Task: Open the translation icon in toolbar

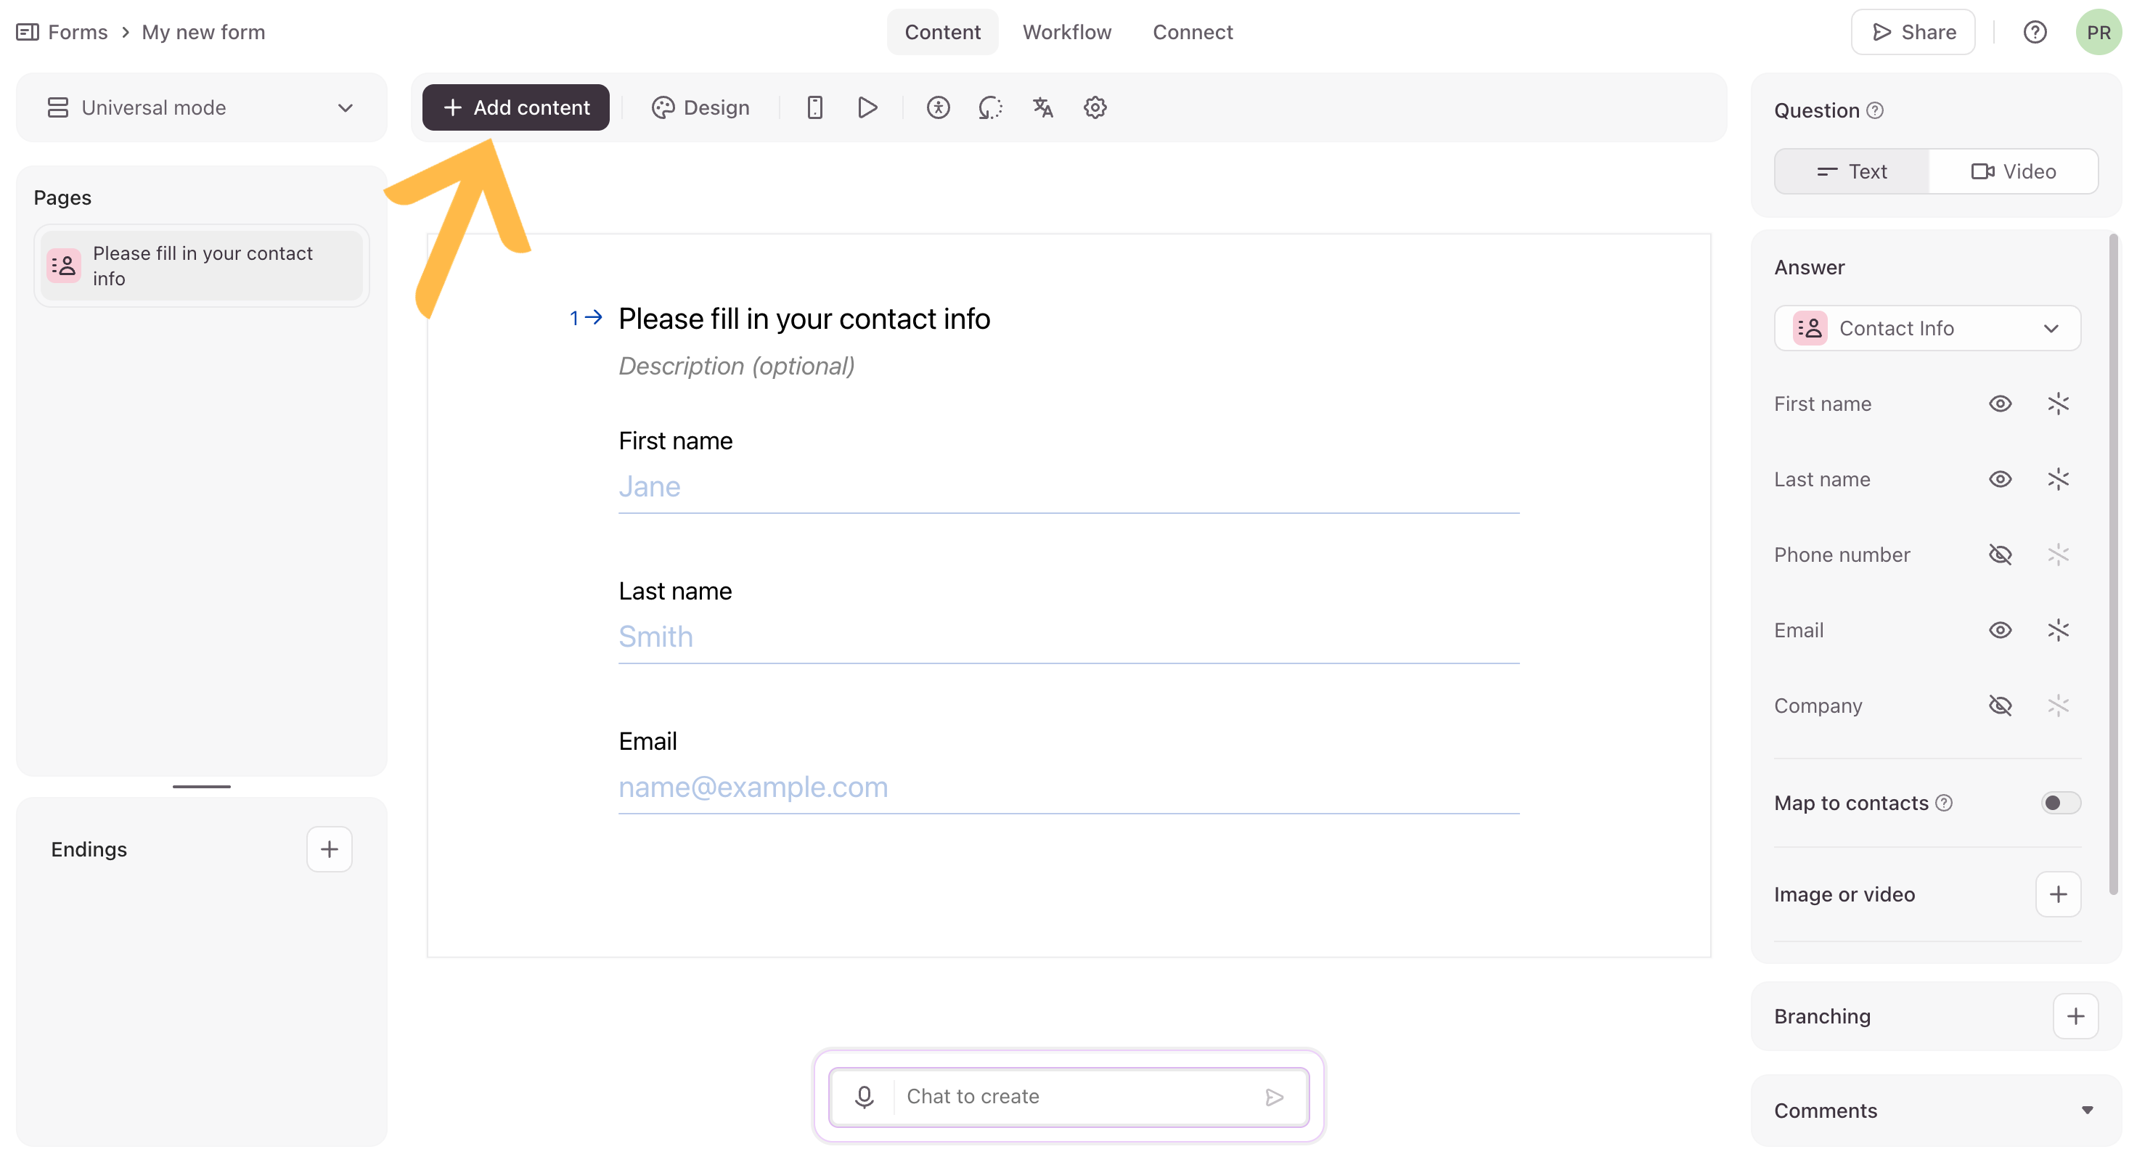Action: tap(1042, 108)
